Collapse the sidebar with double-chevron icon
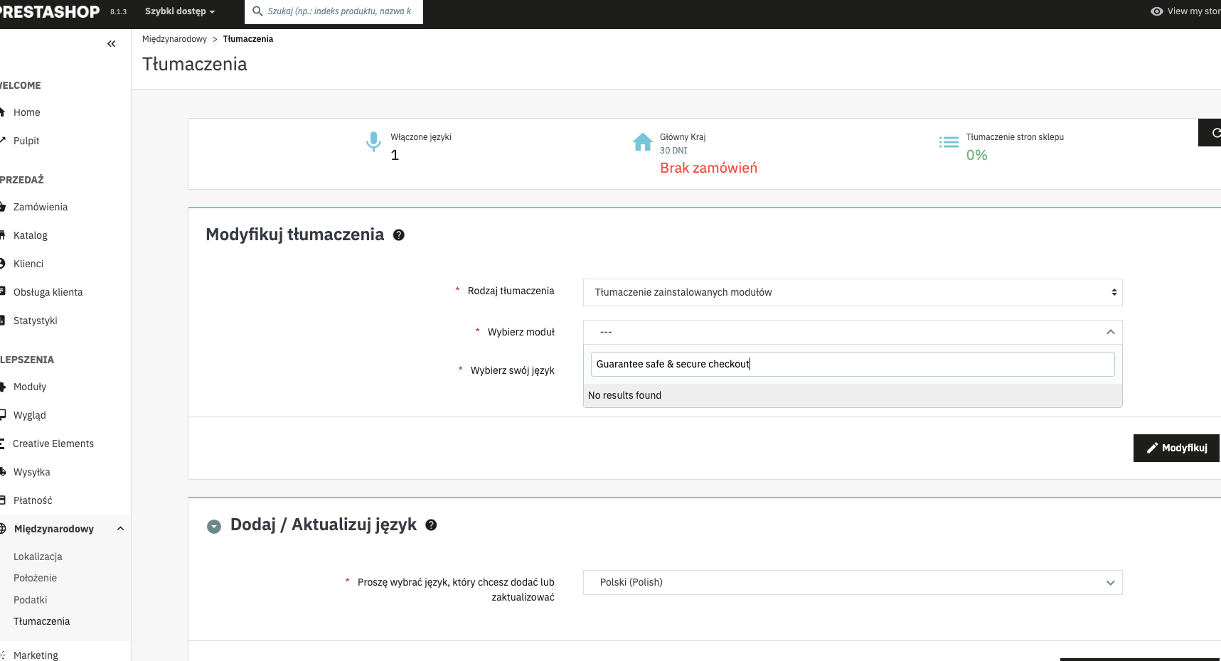This screenshot has width=1221, height=661. (111, 44)
